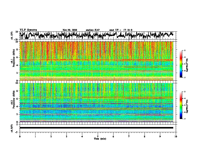
Task: Click the 'ch.3(V)' axis label
Action: click(x=12, y=128)
